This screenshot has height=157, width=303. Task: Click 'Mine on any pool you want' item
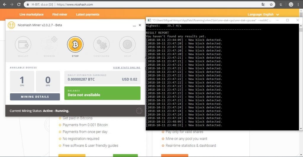(186, 139)
